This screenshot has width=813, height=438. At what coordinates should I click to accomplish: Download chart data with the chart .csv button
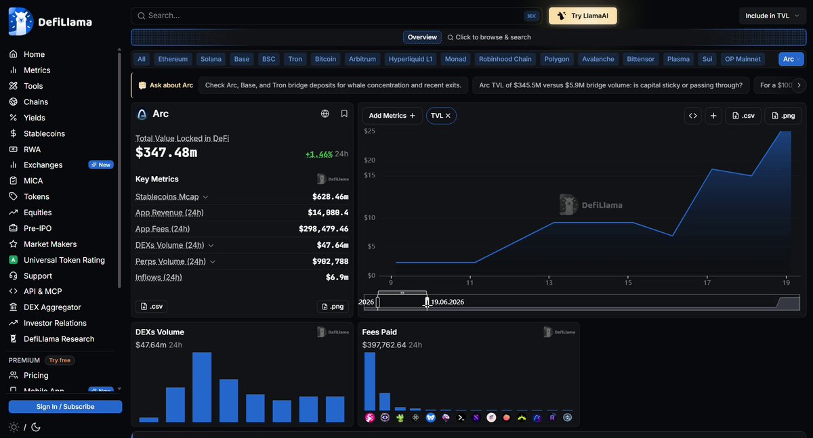coord(743,116)
